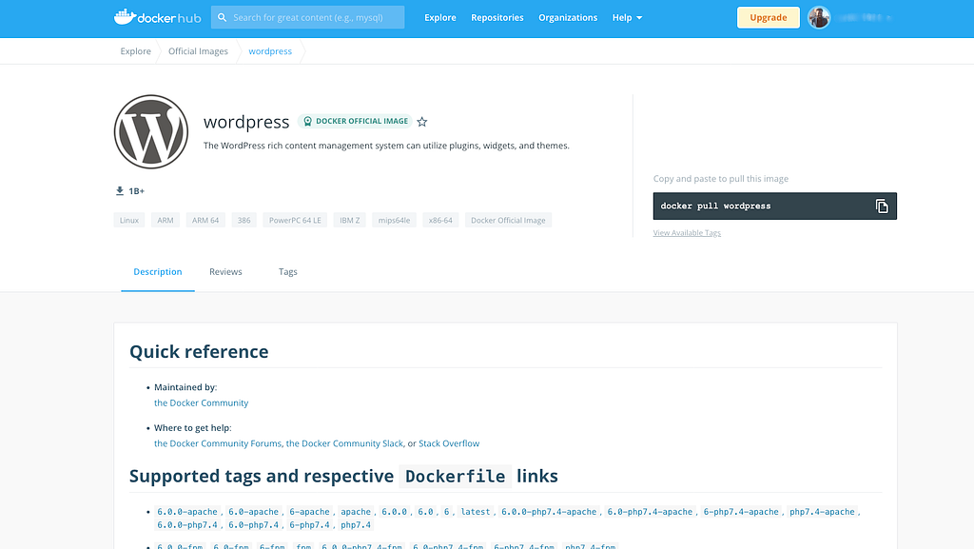Click the WordPress logo image
The width and height of the screenshot is (974, 549).
(x=151, y=131)
